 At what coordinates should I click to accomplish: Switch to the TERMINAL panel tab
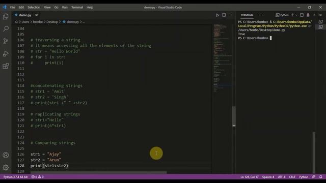(x=247, y=15)
